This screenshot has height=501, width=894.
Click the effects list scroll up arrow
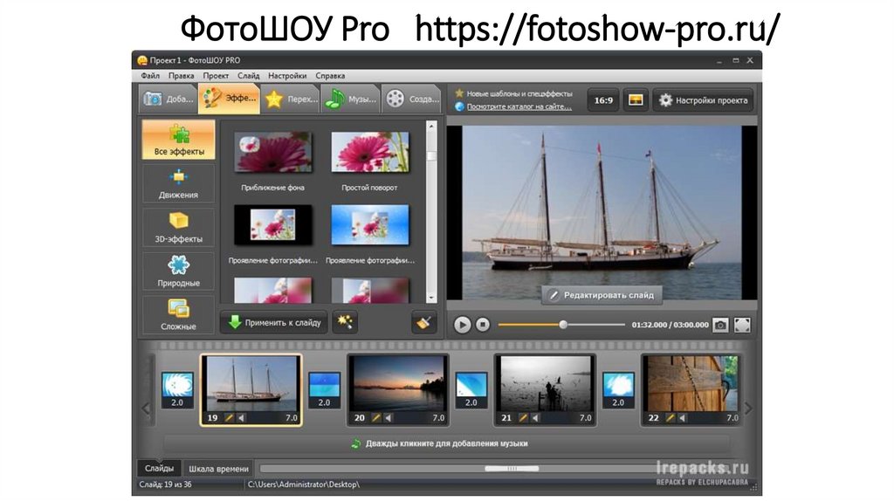point(431,126)
